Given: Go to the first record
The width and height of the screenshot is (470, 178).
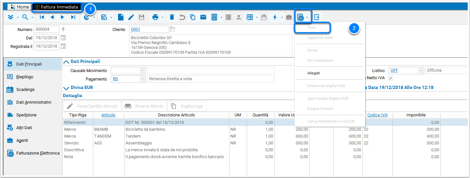Looking at the screenshot, I should (x=42, y=17).
